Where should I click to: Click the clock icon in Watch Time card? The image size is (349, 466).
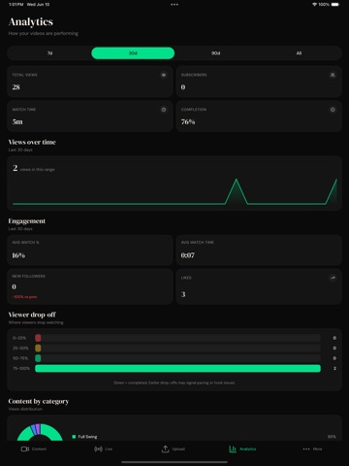(x=164, y=110)
